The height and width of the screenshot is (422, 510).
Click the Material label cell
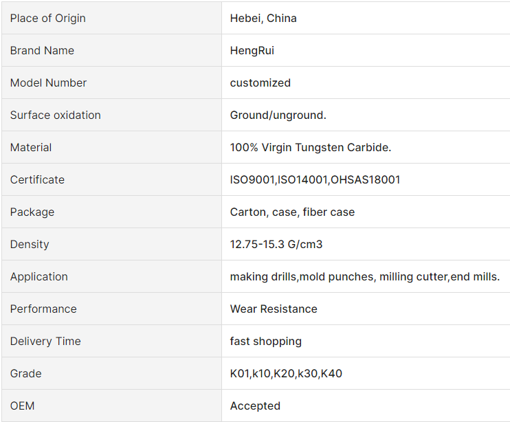click(111, 147)
